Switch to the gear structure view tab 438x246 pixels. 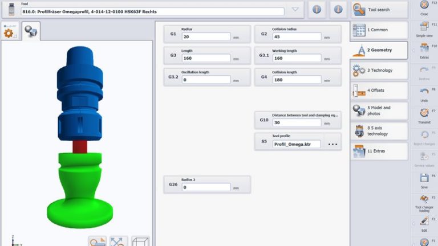pyautogui.click(x=10, y=32)
